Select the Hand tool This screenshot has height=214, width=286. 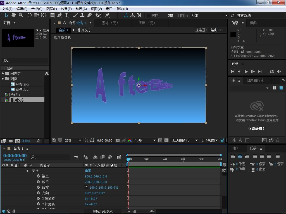point(13,15)
